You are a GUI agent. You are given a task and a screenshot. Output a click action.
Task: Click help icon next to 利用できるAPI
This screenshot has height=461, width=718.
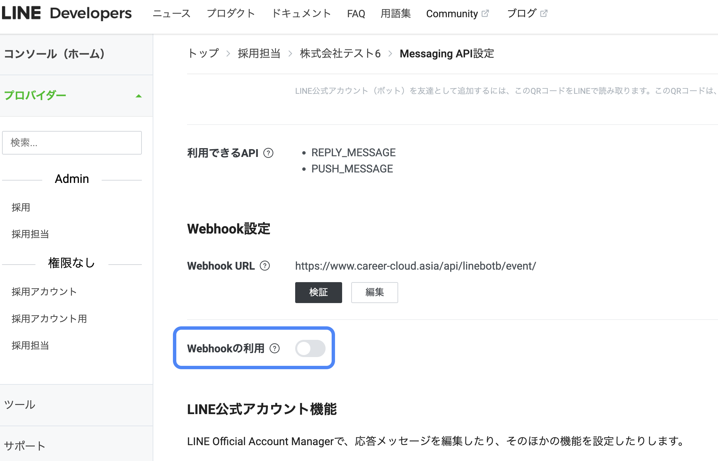(x=268, y=153)
